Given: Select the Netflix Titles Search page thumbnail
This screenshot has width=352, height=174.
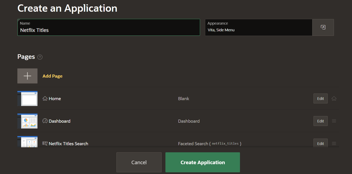Looking at the screenshot, I should click(x=28, y=142).
